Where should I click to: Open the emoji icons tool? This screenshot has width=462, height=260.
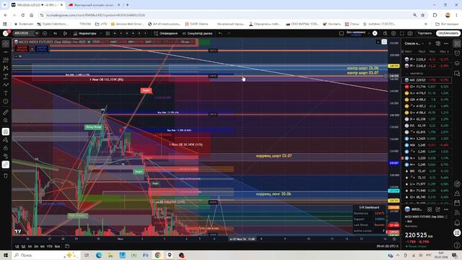6,101
